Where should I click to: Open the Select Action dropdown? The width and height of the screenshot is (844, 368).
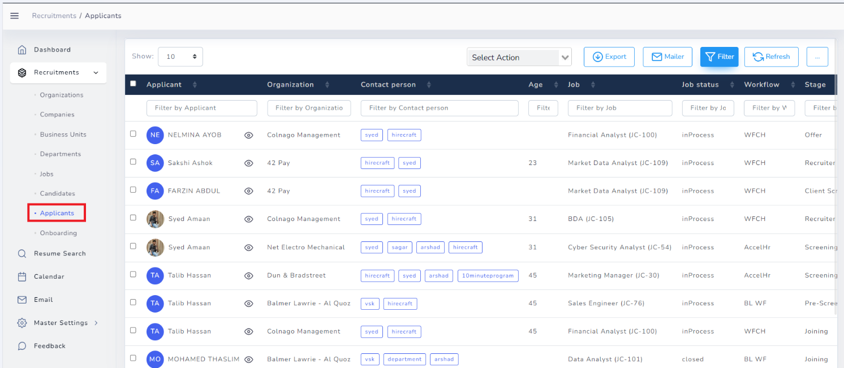pos(519,57)
